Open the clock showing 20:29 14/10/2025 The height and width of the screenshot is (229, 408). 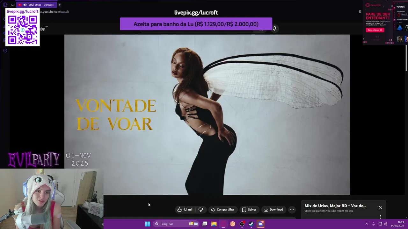(397, 224)
